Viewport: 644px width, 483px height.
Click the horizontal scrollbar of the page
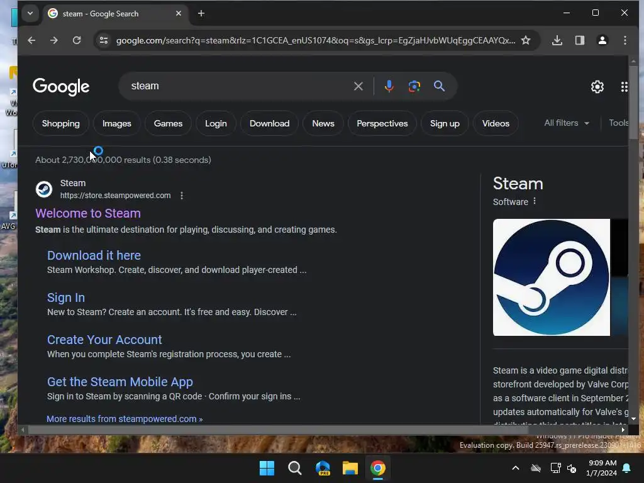tap(277, 430)
